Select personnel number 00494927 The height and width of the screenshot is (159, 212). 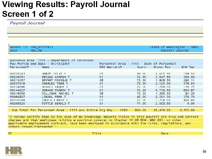17,97
